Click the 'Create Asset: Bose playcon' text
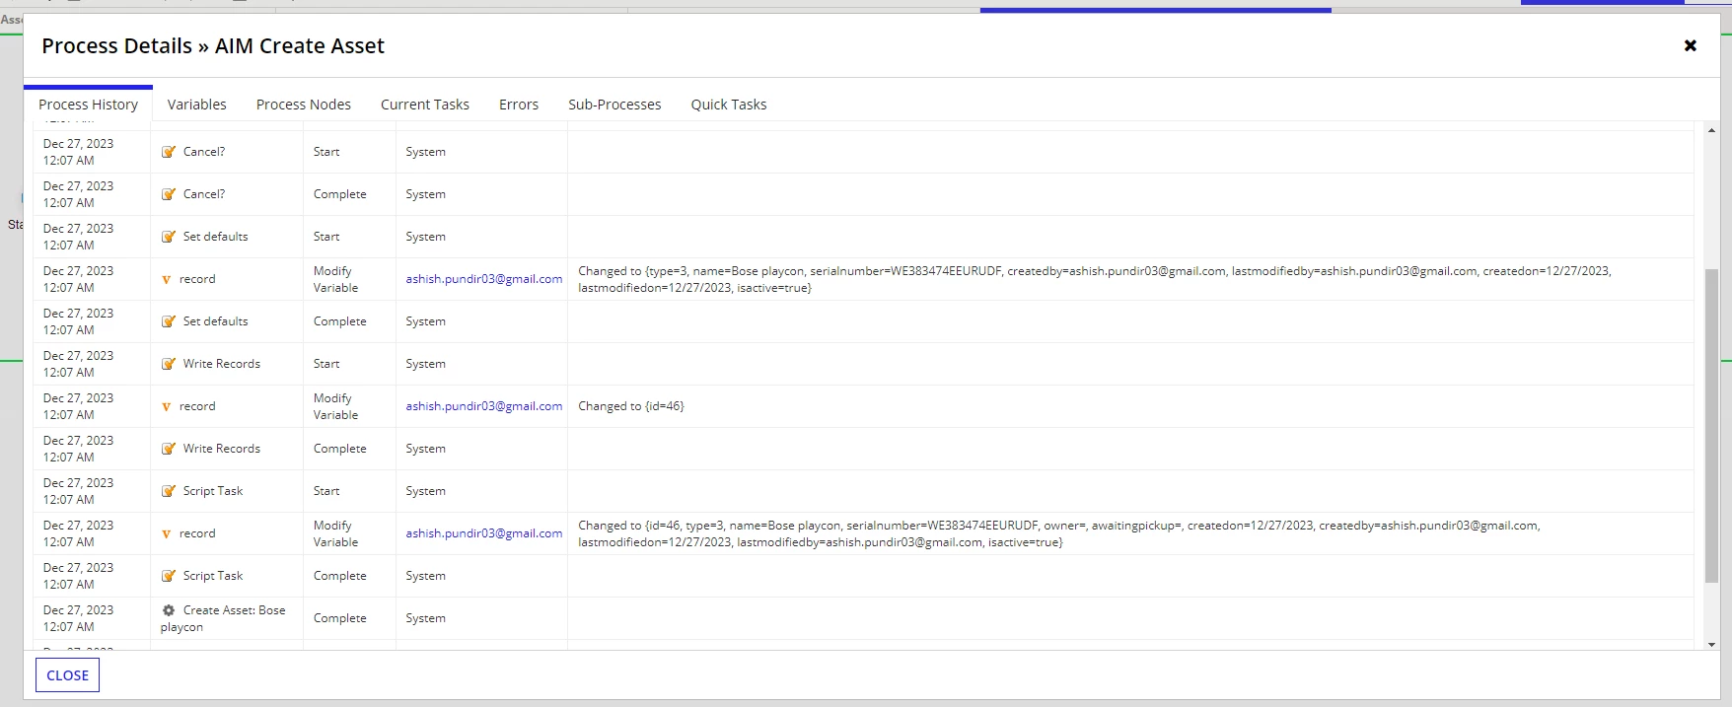1732x707 pixels. [224, 618]
